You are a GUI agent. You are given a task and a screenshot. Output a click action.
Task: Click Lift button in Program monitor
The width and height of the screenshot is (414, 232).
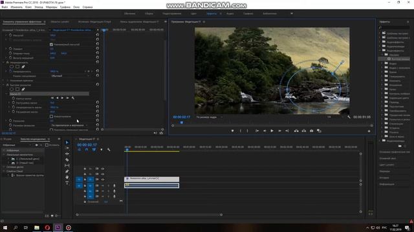(x=296, y=131)
